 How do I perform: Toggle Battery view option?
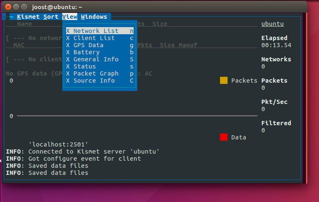click(x=99, y=52)
